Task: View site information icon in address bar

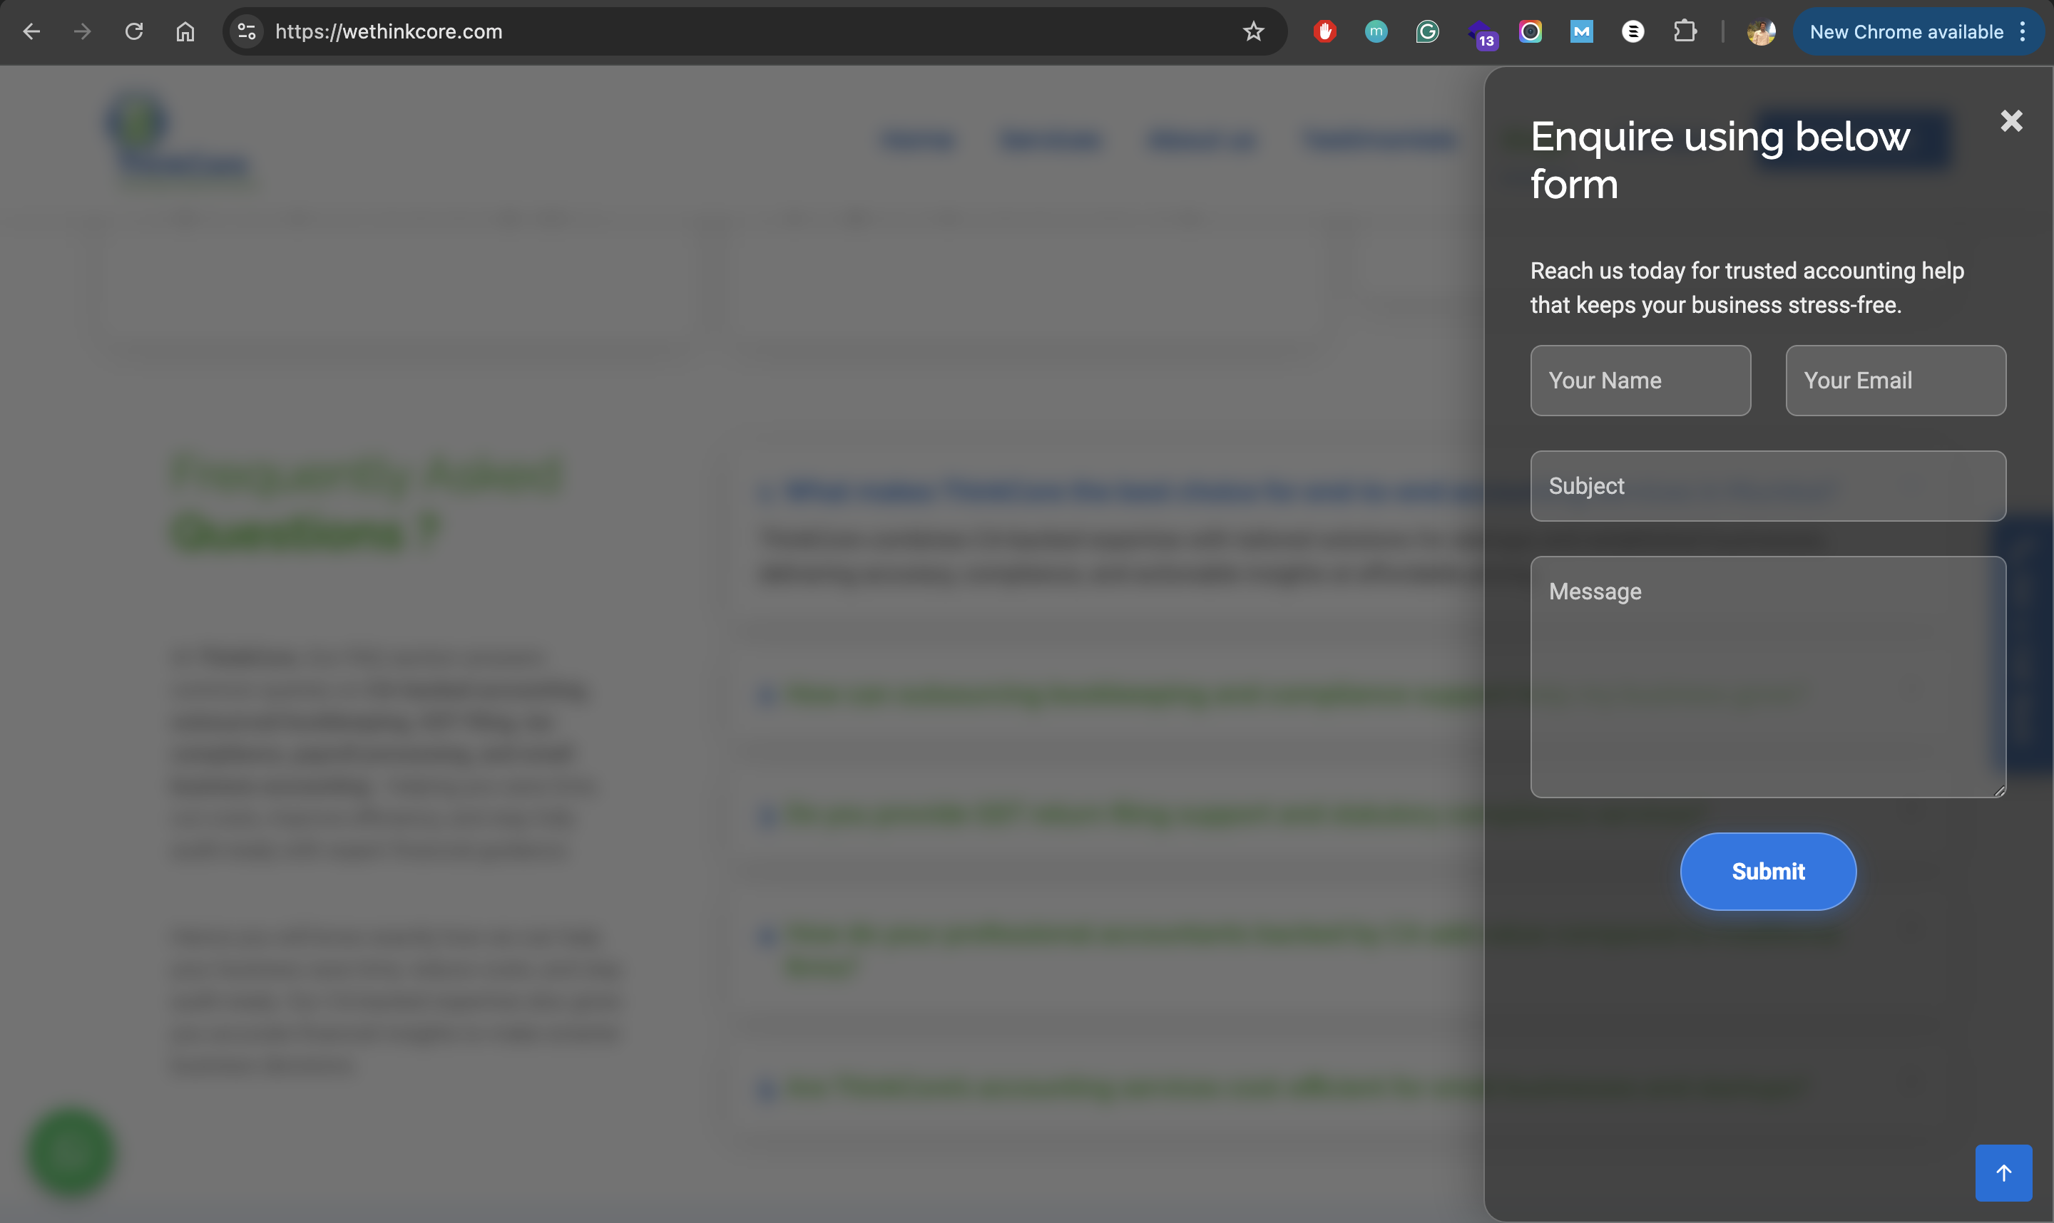Action: pos(246,32)
